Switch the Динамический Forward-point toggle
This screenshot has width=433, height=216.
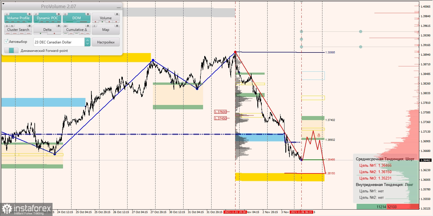pyautogui.click(x=11, y=50)
